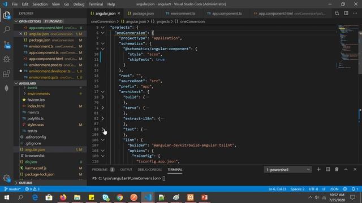Screen dimensions: 362x203
Task: Open Skype from the taskbar
Action: point(106,197)
